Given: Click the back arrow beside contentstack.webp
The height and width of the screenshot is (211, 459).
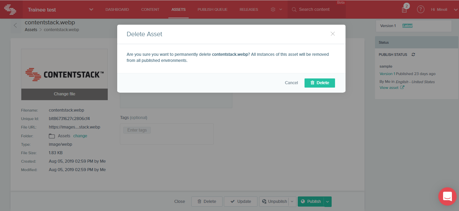Looking at the screenshot, I should 15,25.
